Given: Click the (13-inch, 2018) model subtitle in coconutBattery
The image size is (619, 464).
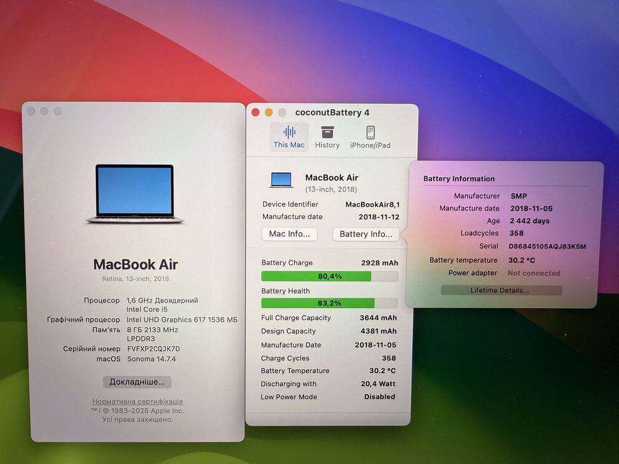Looking at the screenshot, I should click(x=331, y=189).
